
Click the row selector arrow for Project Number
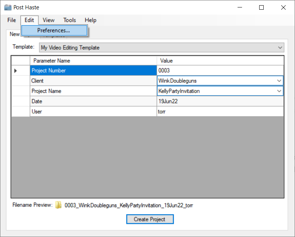pos(16,71)
